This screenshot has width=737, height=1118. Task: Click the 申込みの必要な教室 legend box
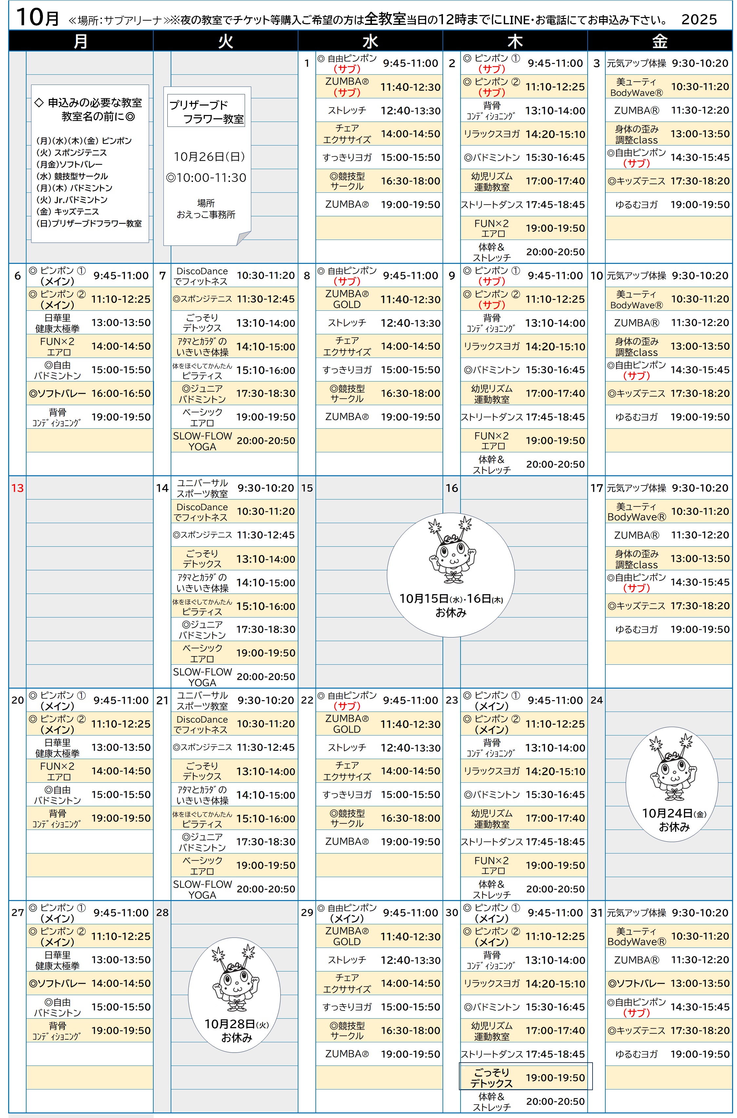(90, 163)
